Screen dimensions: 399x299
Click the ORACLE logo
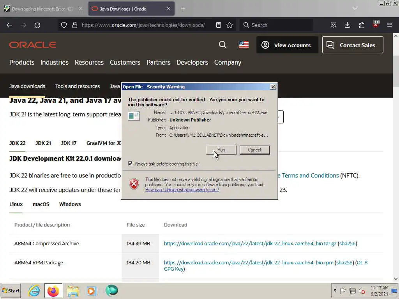(33, 45)
